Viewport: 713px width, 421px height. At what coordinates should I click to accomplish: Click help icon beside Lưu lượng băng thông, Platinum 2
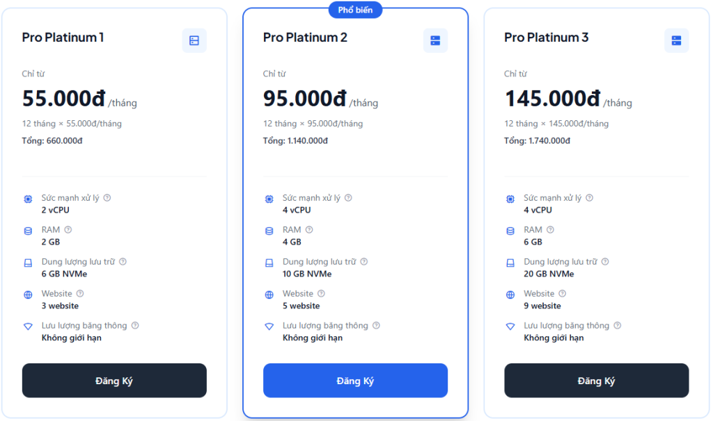[376, 326]
